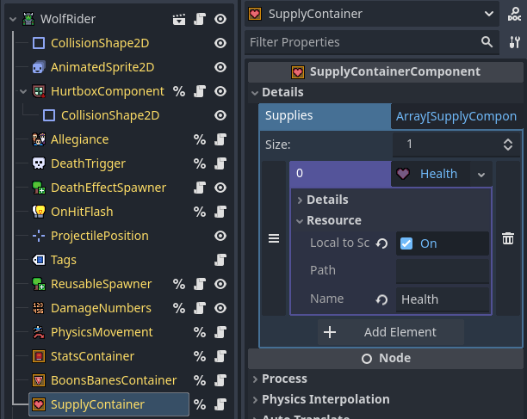Click the search magnifier in Filter Properties

487,42
